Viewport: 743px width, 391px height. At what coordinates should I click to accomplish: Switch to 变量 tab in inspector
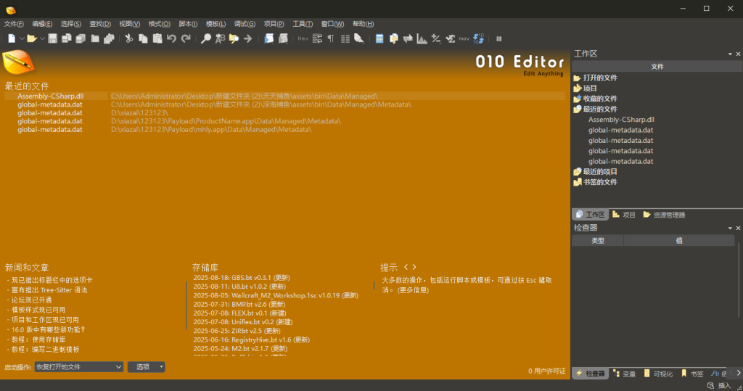pos(624,374)
